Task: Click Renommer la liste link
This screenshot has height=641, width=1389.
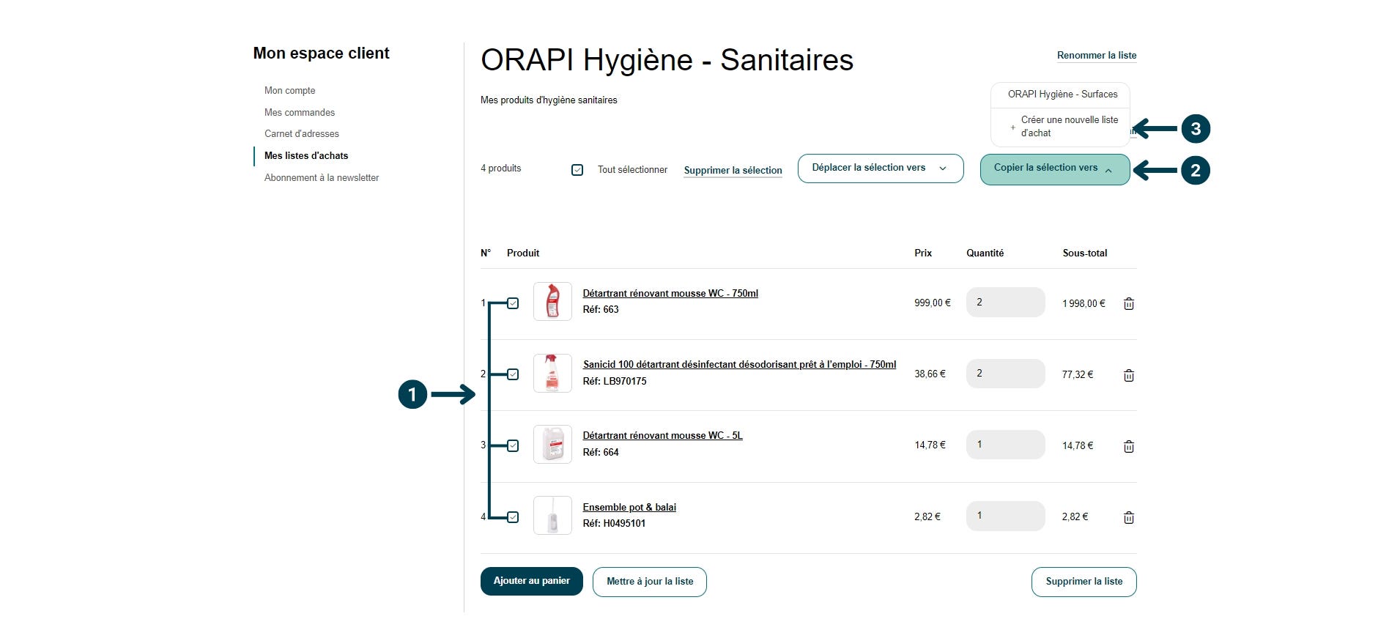Action: pyautogui.click(x=1097, y=56)
